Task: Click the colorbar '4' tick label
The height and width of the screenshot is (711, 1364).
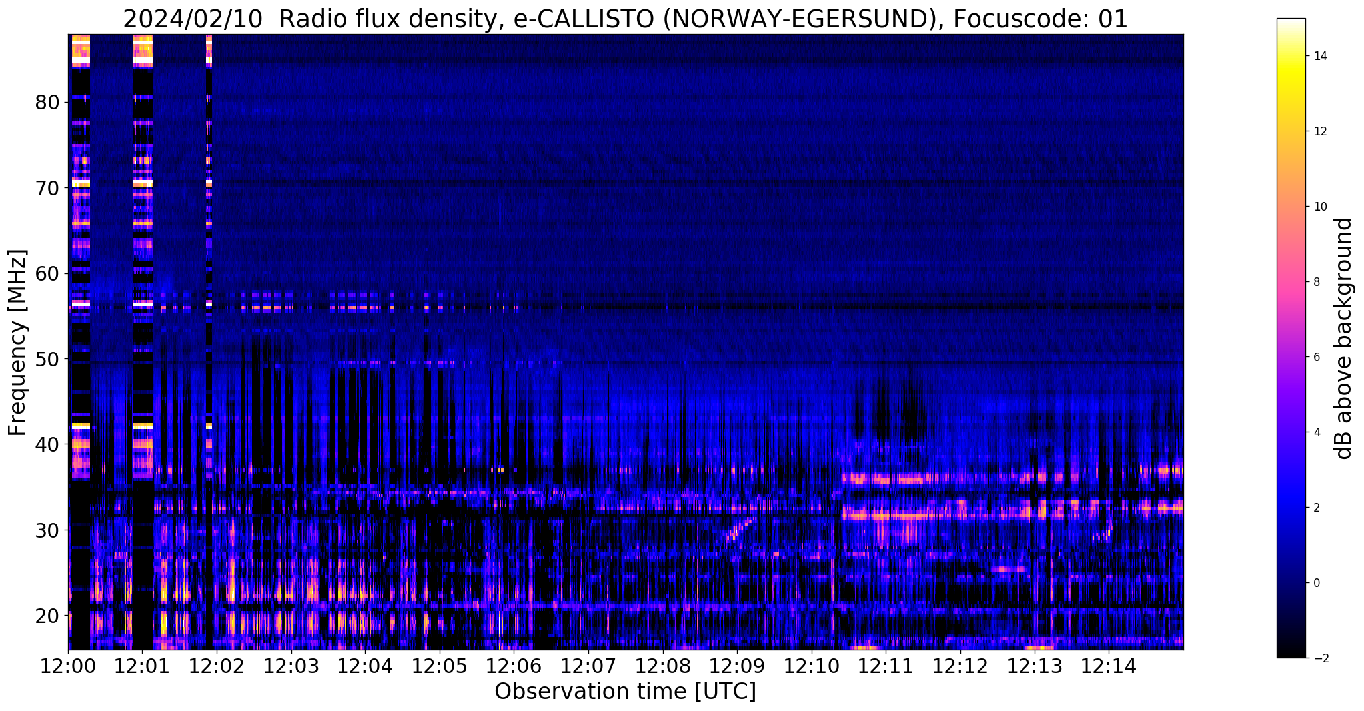Action: (x=1316, y=432)
